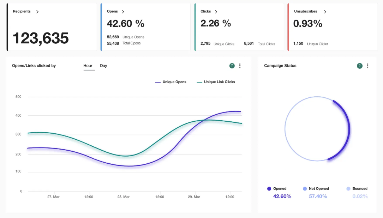This screenshot has height=218, width=383.
Task: Expand the Recipients card chevron
Action: [x=37, y=12]
